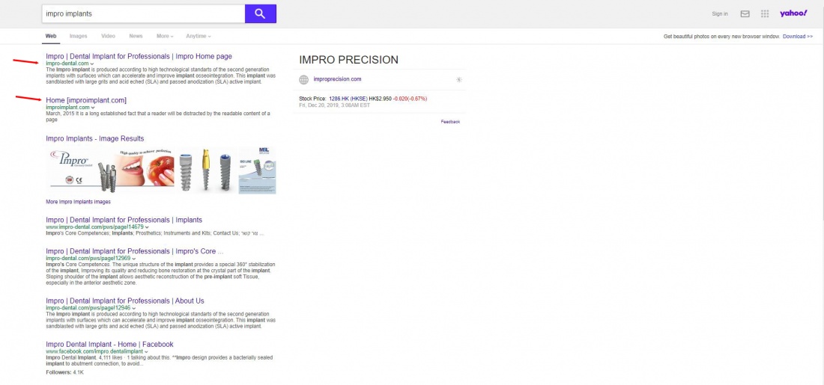Switch to the Video tab
The height and width of the screenshot is (385, 824).
pyautogui.click(x=108, y=36)
